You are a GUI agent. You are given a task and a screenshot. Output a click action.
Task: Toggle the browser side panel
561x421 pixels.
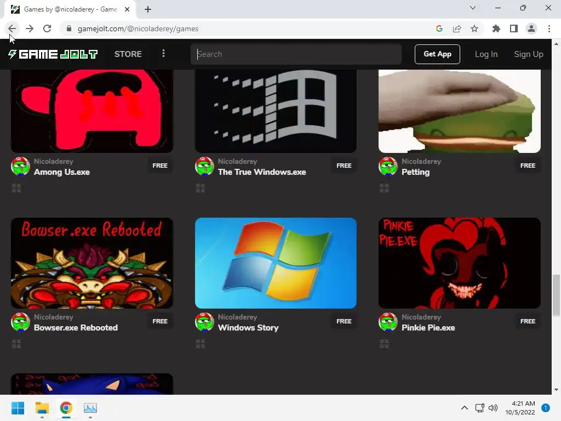click(514, 29)
